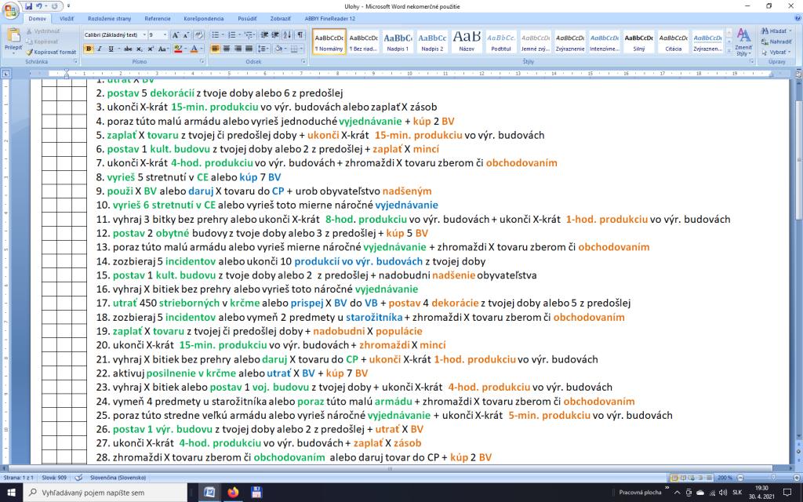The image size is (803, 502).
Task: Click the Slová: 909 word count
Action: 54,478
